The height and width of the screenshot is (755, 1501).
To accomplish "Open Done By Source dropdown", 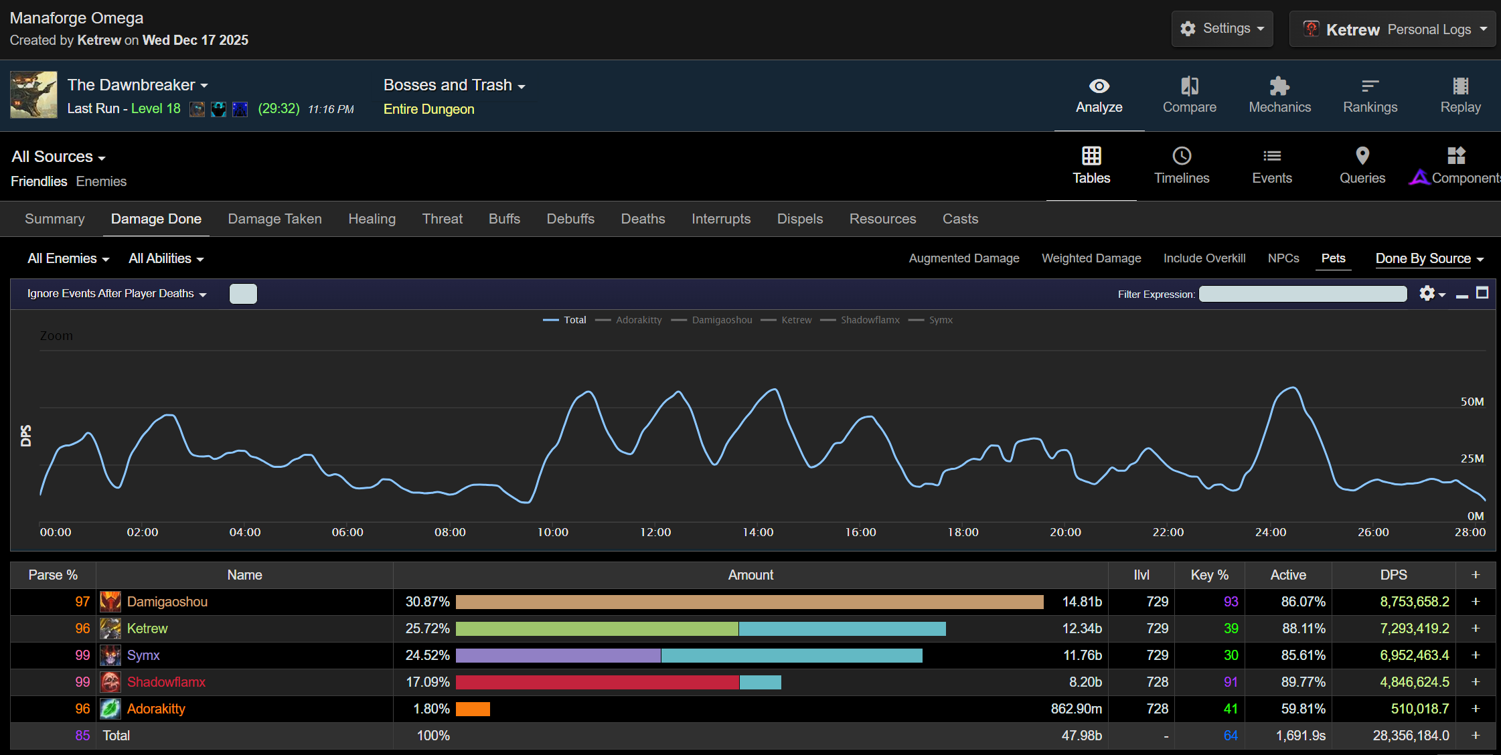I will pyautogui.click(x=1429, y=258).
